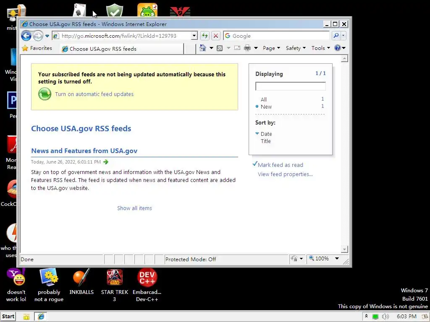The height and width of the screenshot is (322, 430).
Task: Go to Home page icon
Action: pyautogui.click(x=203, y=48)
